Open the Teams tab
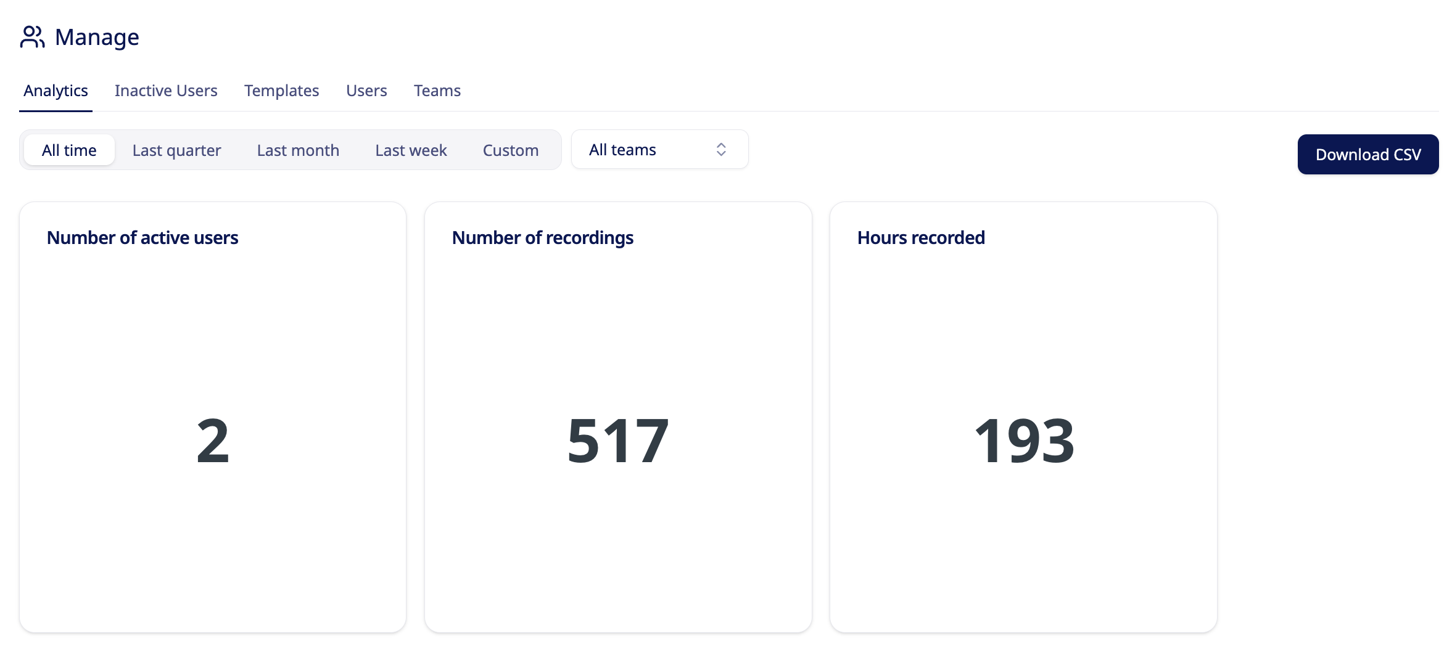This screenshot has height=647, width=1452. coord(437,90)
